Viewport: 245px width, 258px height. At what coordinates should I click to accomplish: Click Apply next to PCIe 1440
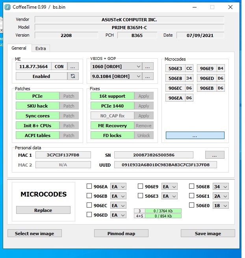[144, 106]
